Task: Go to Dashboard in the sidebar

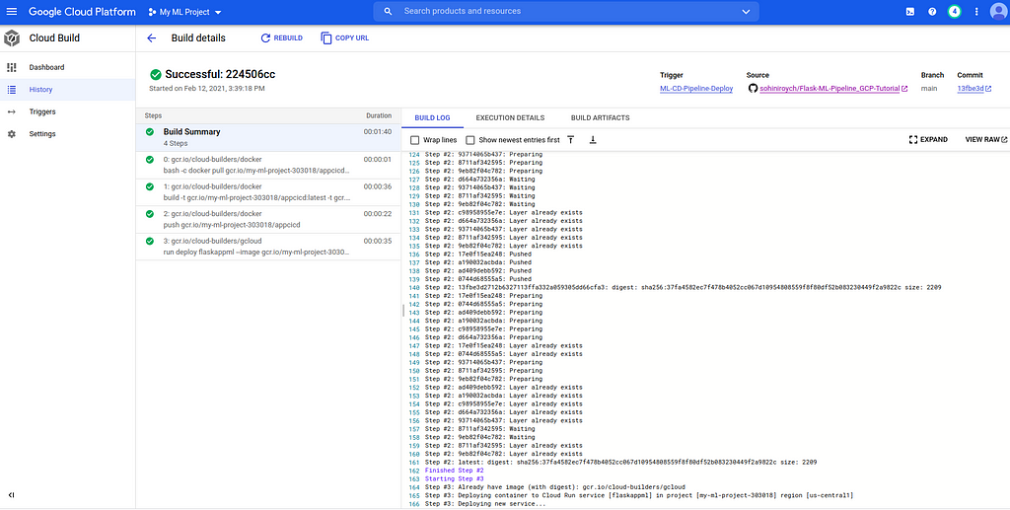Action: (x=68, y=67)
